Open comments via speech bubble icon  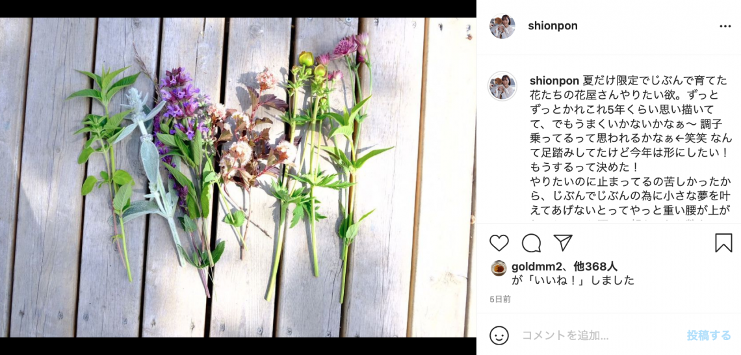click(x=531, y=243)
